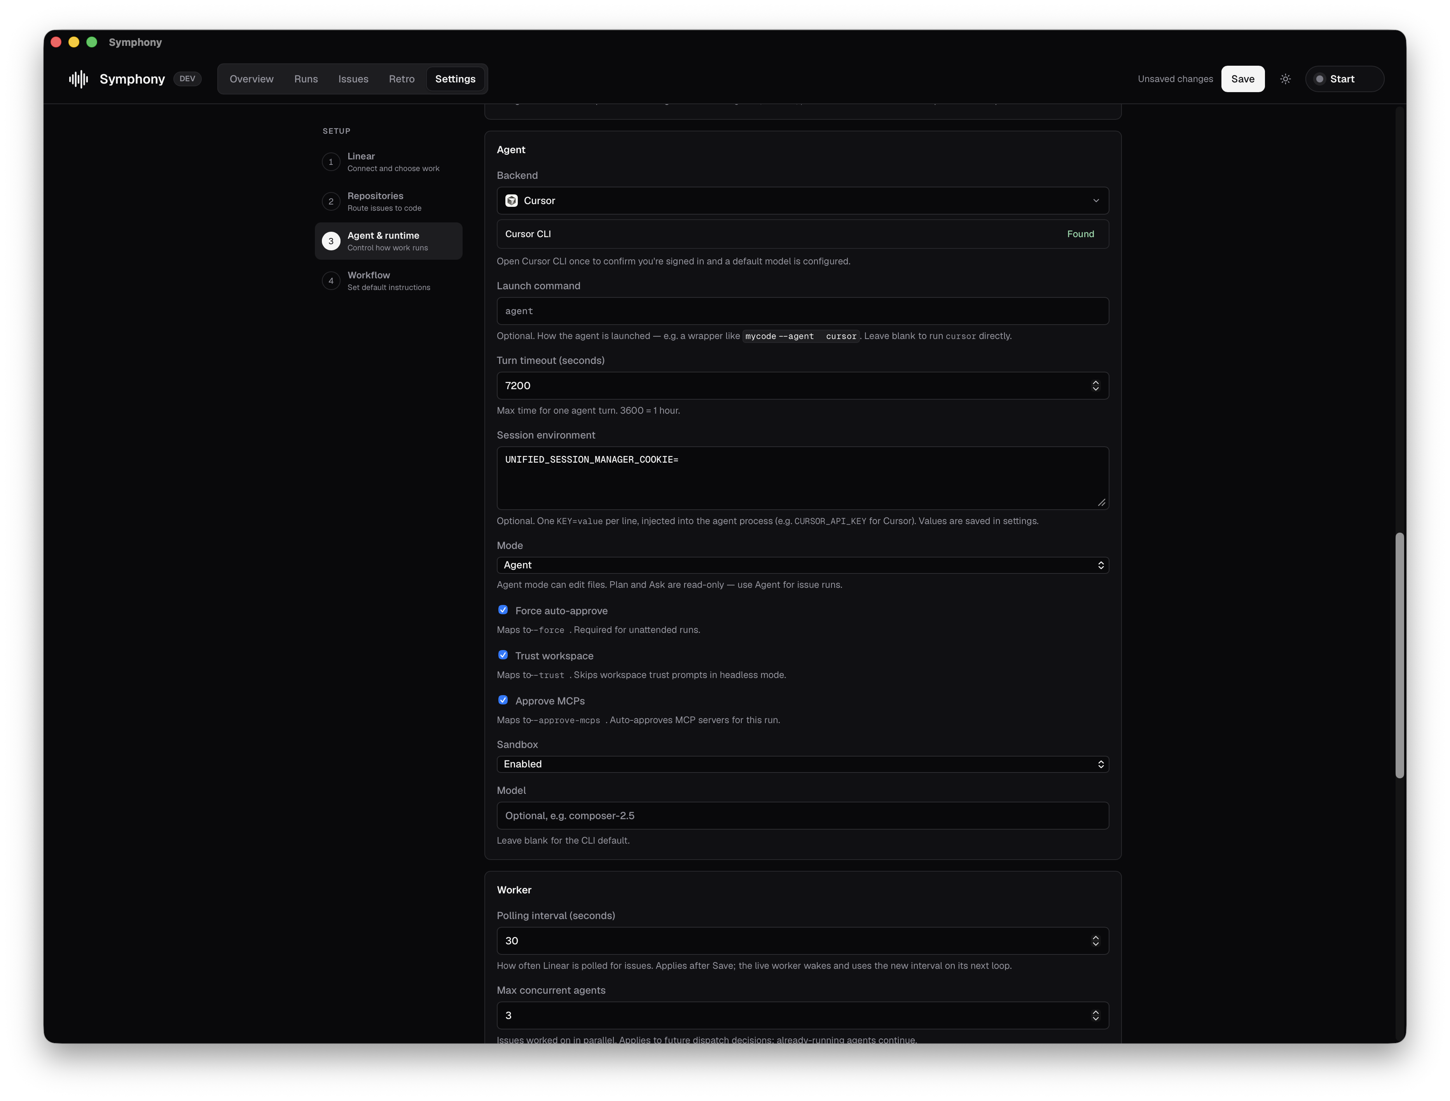This screenshot has width=1450, height=1101.
Task: Open the Mode dropdown set to Agent
Action: point(802,565)
